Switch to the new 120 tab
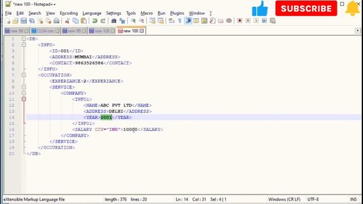Screen dimensions: 363x204 click(x=102, y=31)
